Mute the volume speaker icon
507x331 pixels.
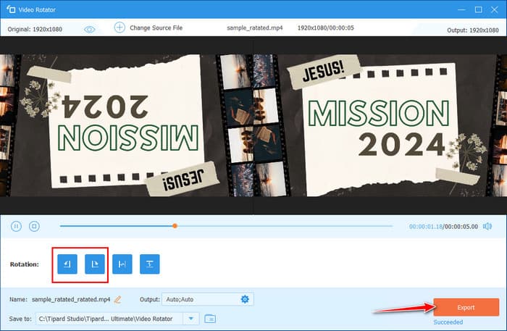(x=487, y=226)
